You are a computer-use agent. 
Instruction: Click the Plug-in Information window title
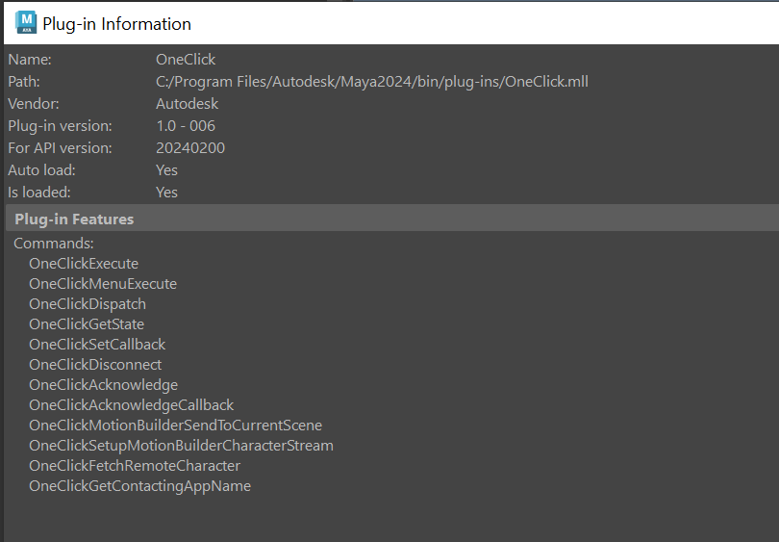(116, 24)
